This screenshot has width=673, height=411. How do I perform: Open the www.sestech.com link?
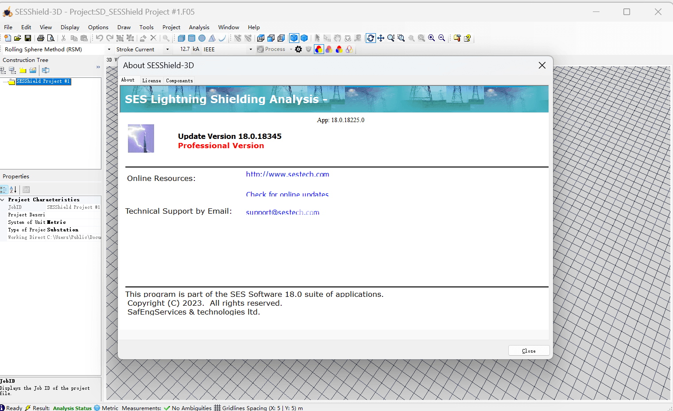coord(287,174)
